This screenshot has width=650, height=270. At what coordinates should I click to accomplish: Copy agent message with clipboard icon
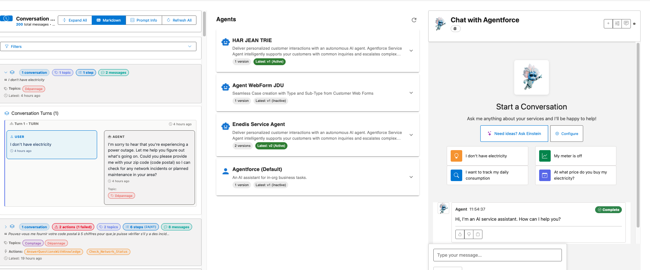(x=478, y=234)
